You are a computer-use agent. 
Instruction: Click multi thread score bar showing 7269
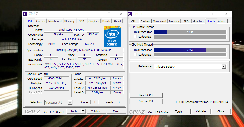coord(190,50)
